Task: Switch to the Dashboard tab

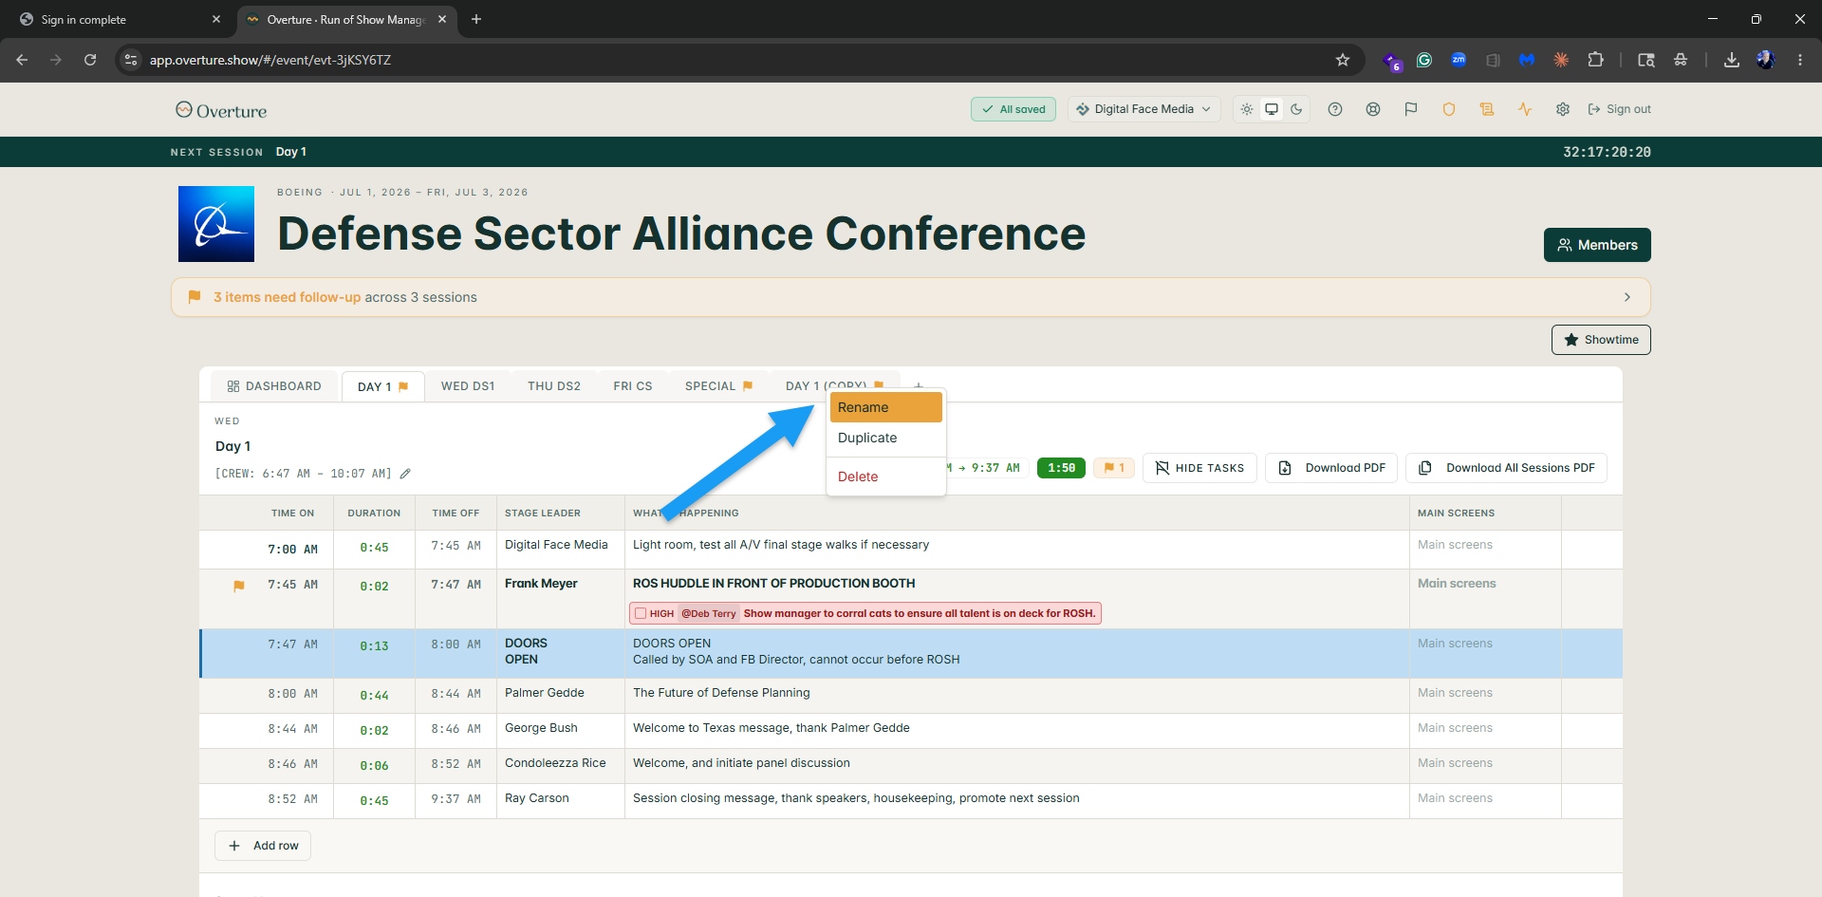Action: [x=274, y=386]
